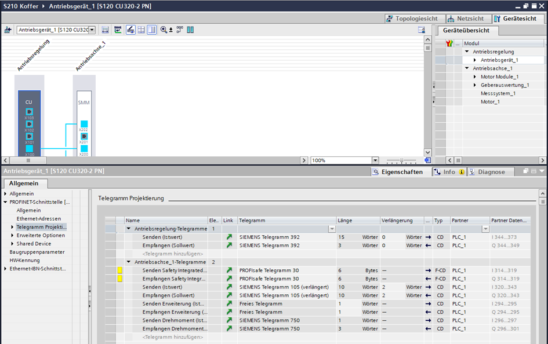Open the 100% zoom level dropdown
548x344 pixels.
[x=375, y=160]
